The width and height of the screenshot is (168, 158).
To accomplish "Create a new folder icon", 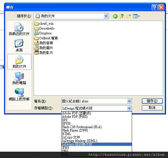I will [129, 16].
